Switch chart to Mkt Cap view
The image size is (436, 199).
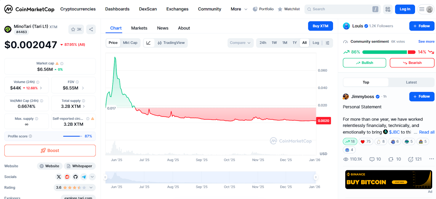[130, 43]
